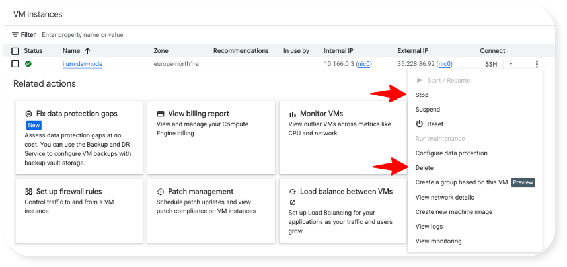
Task: Type in the filter property name field
Action: tap(132, 34)
